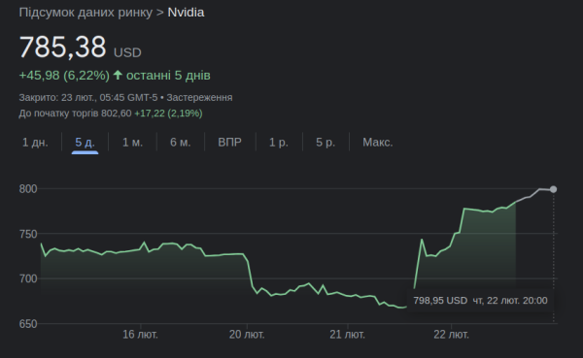This screenshot has width=583, height=358.
Task: Click the 20 лют. axis label
Action: (x=247, y=335)
